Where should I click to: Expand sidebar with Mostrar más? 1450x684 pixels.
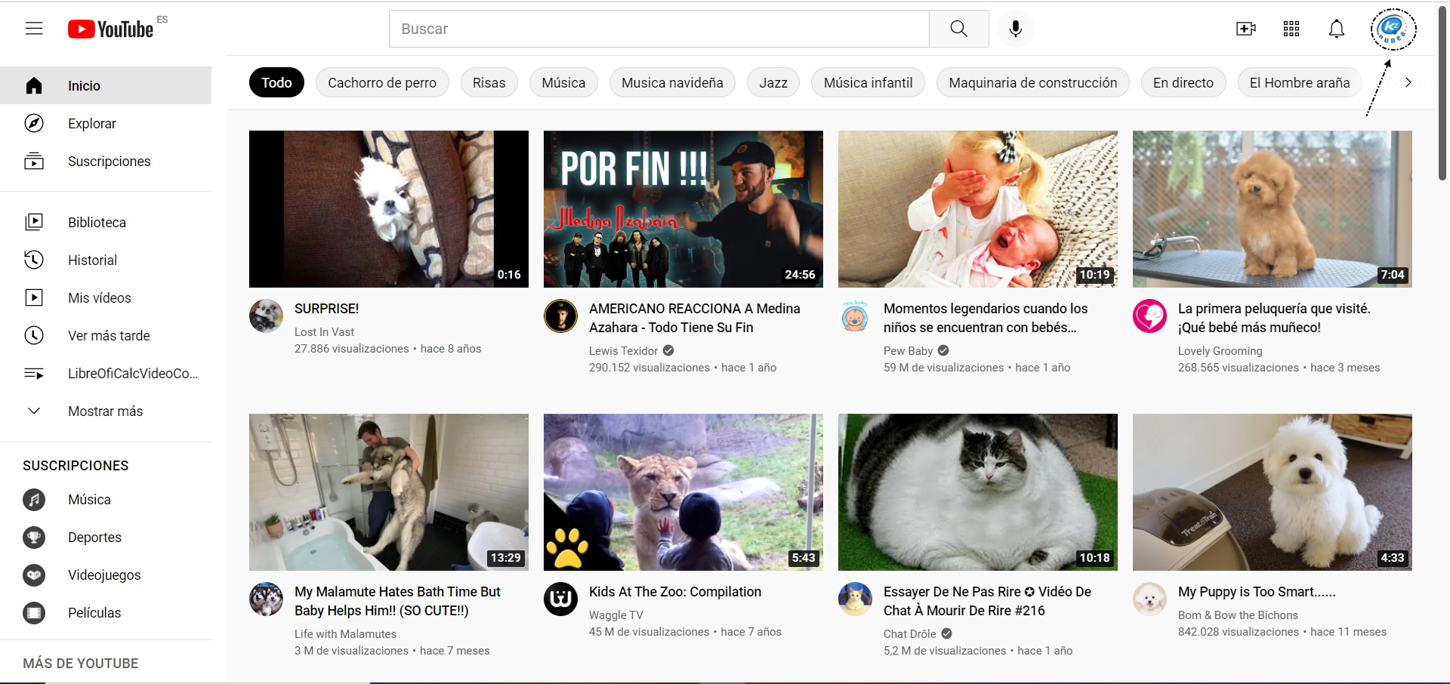106,411
